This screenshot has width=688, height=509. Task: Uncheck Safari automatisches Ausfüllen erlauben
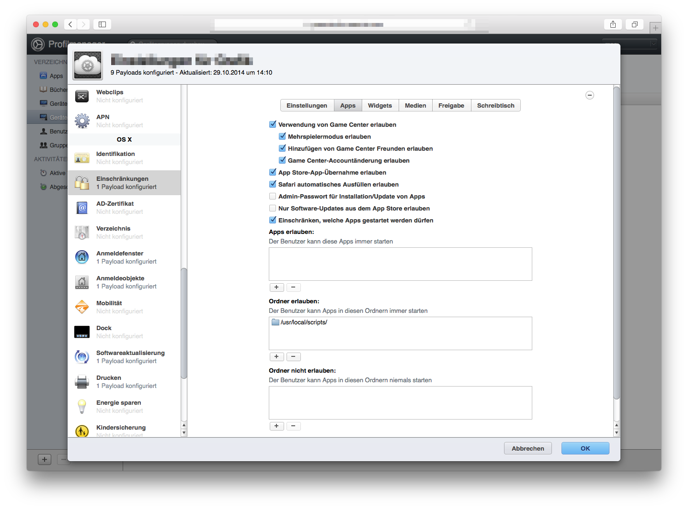point(273,184)
